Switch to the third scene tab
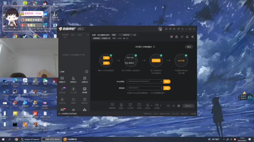254x142 pixels. pos(79,35)
